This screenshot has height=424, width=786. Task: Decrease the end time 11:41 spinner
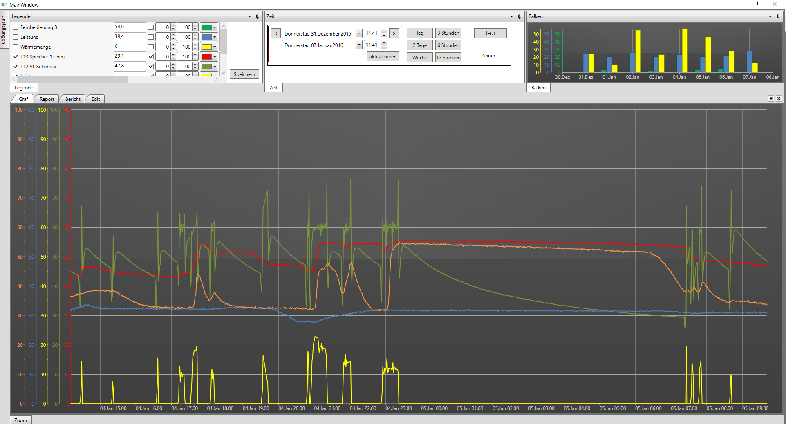point(384,47)
